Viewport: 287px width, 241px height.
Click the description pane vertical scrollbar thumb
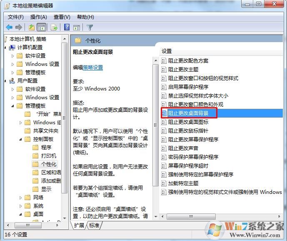(x=155, y=125)
